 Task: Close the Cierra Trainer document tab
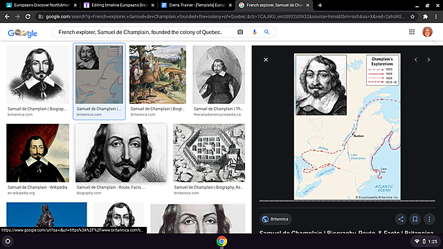230,5
